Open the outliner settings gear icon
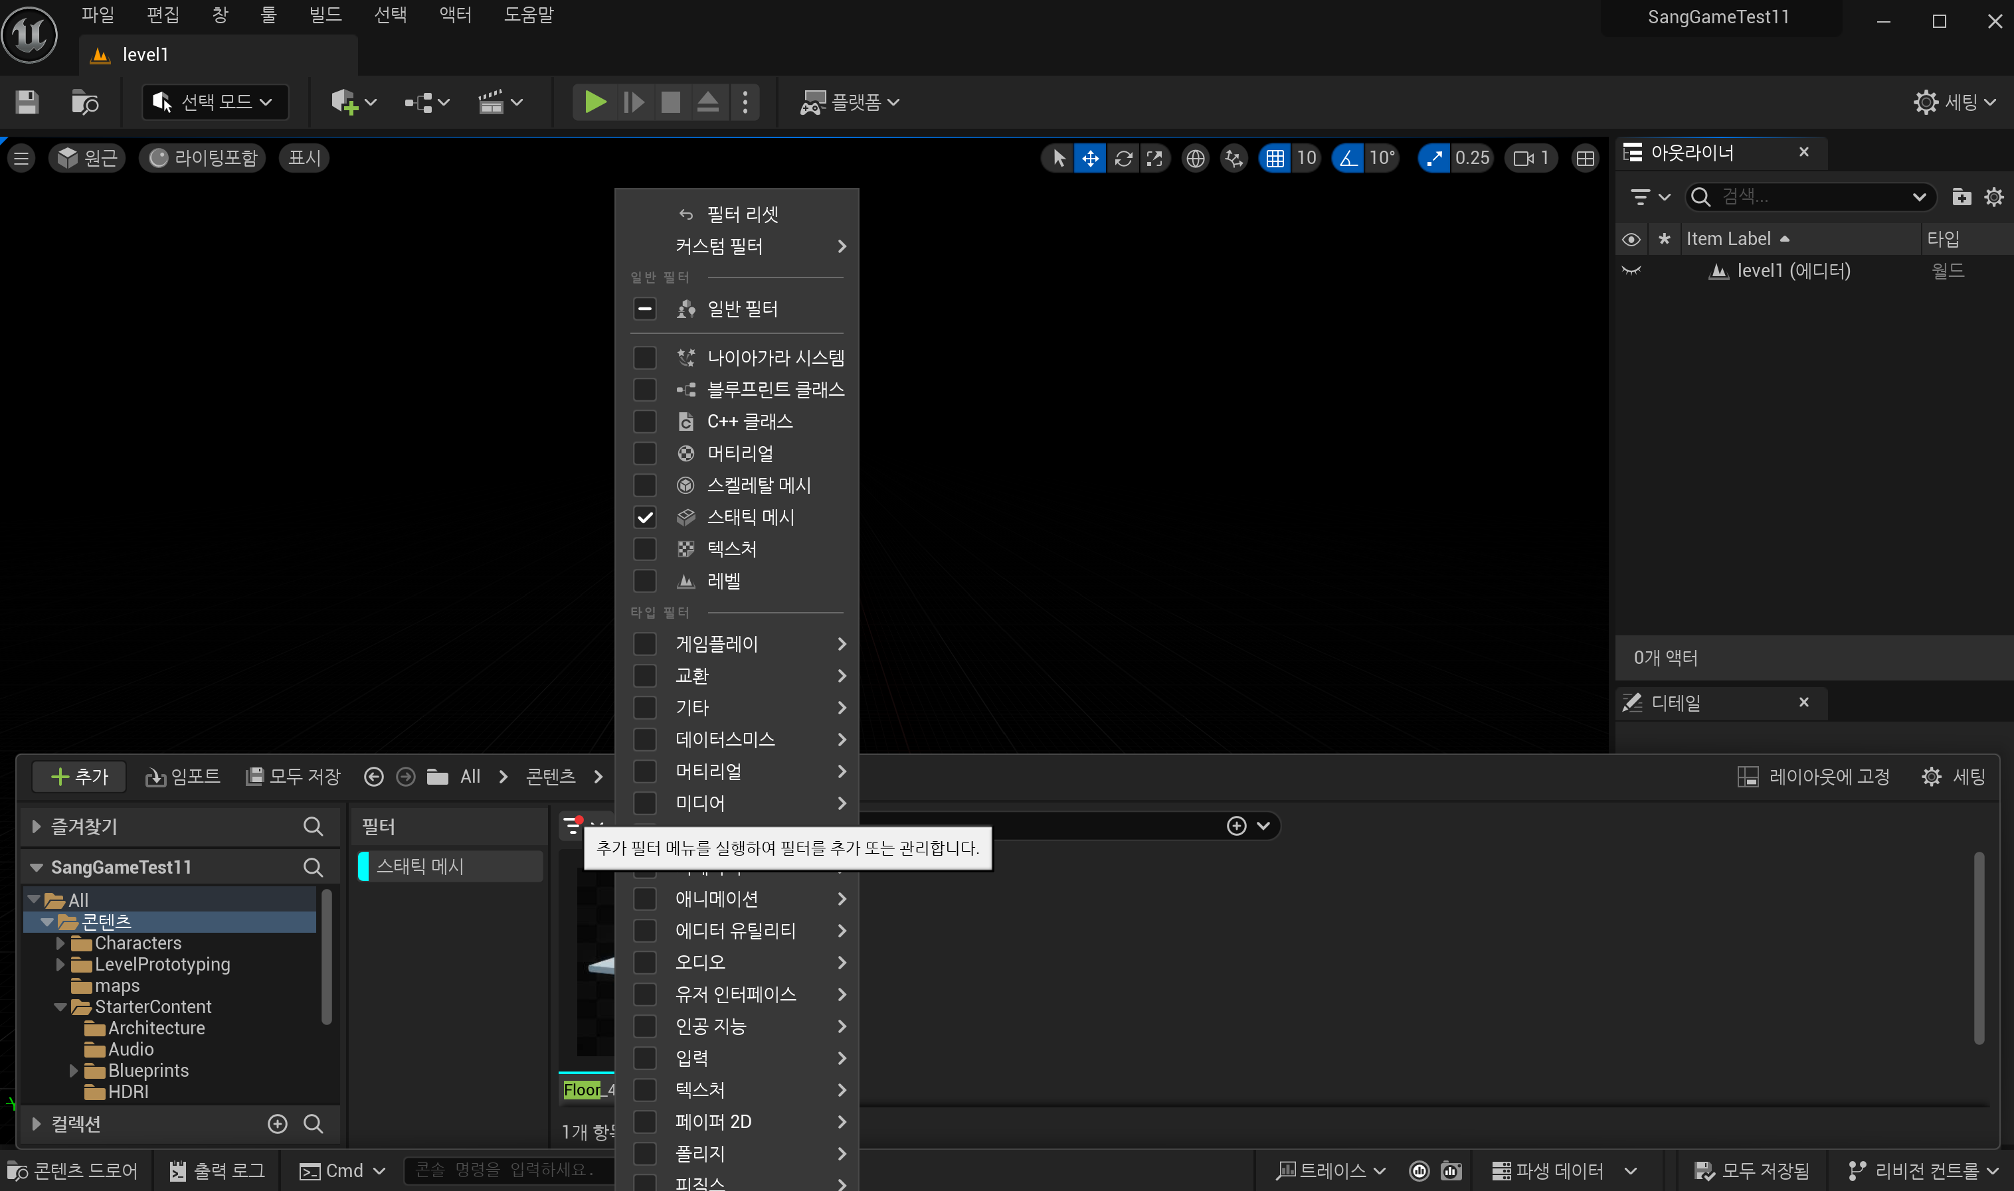This screenshot has width=2014, height=1191. coord(1993,197)
